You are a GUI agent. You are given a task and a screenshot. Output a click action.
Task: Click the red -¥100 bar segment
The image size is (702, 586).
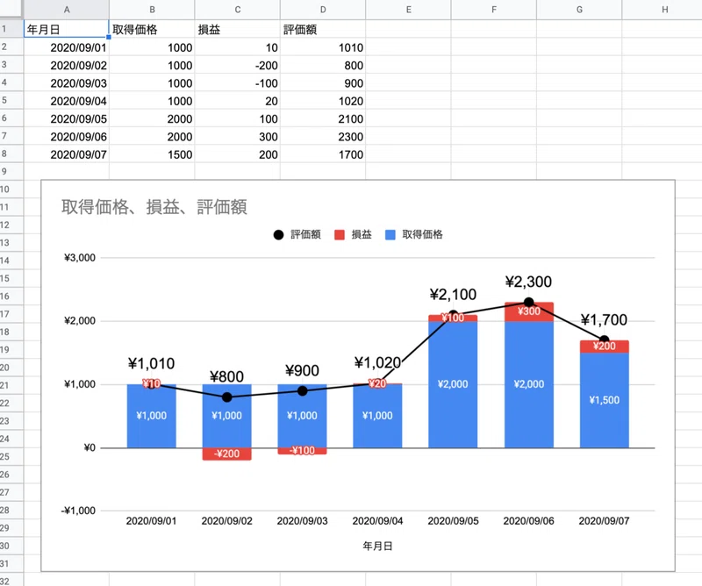click(x=302, y=451)
